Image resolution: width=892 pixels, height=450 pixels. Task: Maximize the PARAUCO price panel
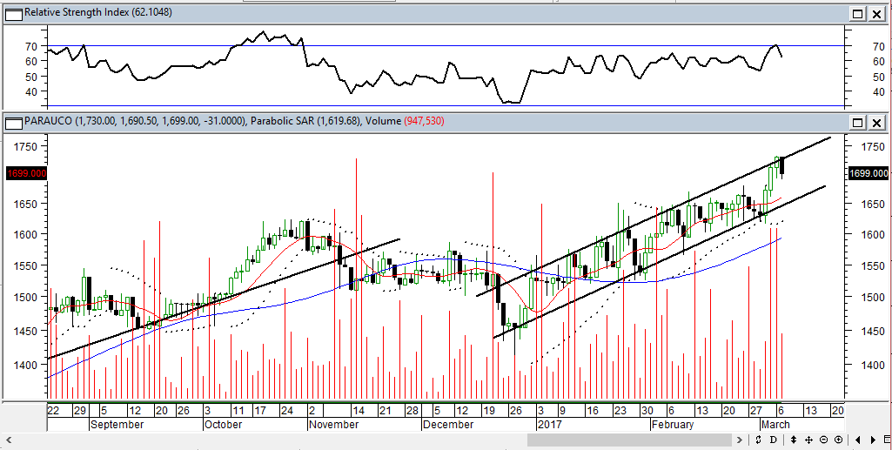coord(858,122)
